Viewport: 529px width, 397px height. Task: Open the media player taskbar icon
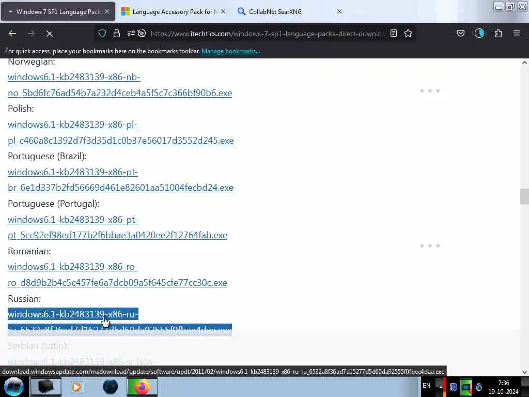click(x=77, y=387)
